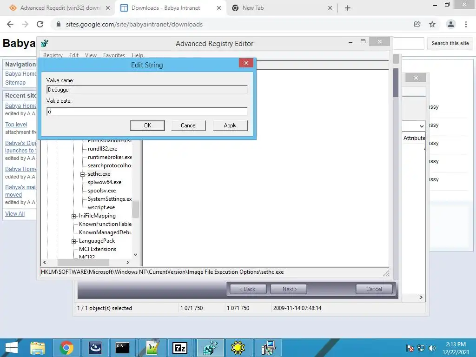The image size is (476, 357).
Task: Click the share page icon
Action: tap(417, 24)
